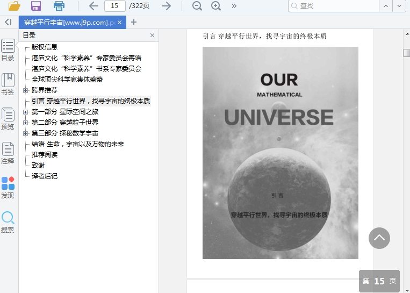The height and width of the screenshot is (293, 410).
Task: Select 结语 生命，宇宙以及万物的未来 entry
Action: (78, 144)
